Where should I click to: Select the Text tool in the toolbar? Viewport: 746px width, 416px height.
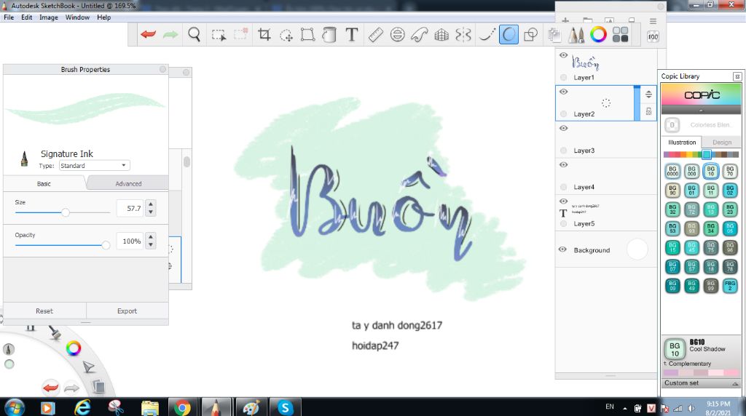click(x=352, y=35)
